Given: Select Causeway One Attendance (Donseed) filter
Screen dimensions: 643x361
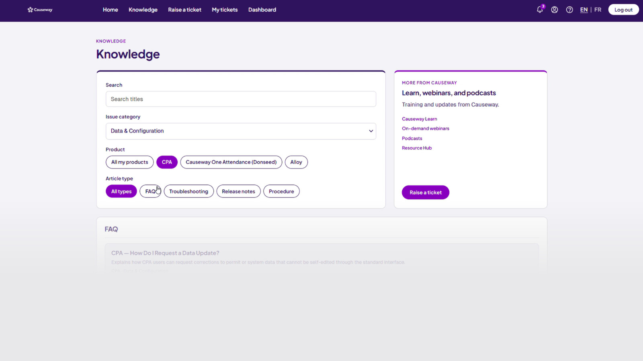Looking at the screenshot, I should 231,162.
